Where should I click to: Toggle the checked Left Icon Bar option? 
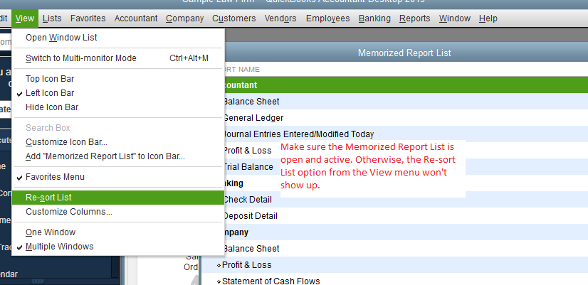point(118,93)
